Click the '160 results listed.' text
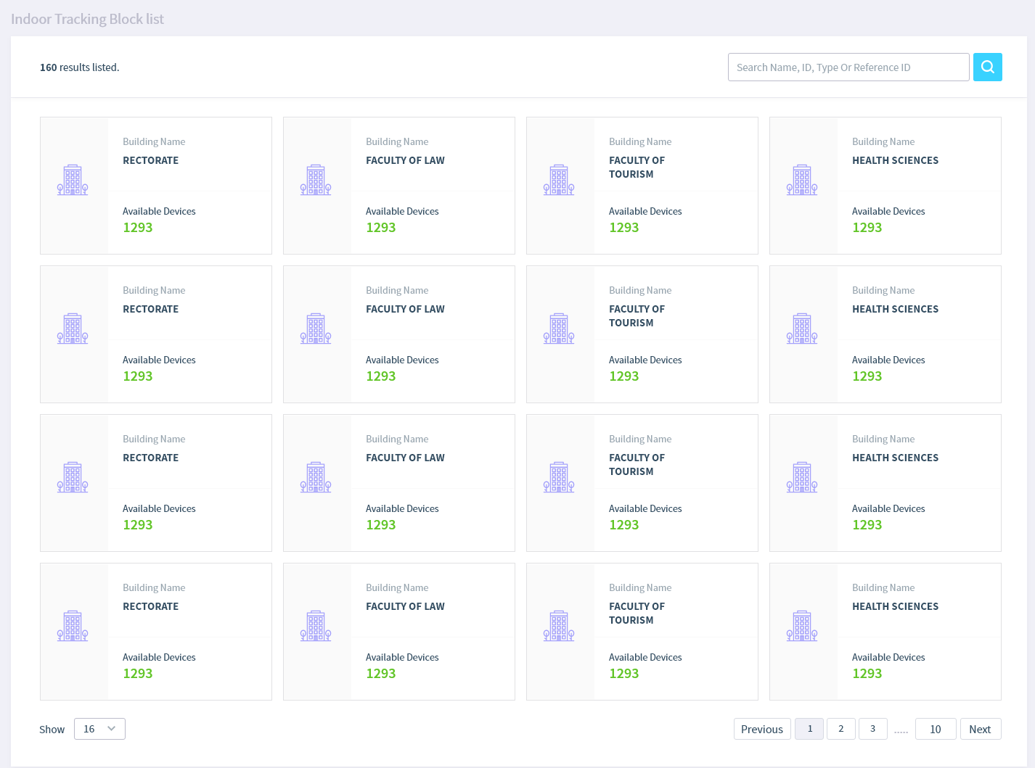The height and width of the screenshot is (768, 1035). point(80,67)
